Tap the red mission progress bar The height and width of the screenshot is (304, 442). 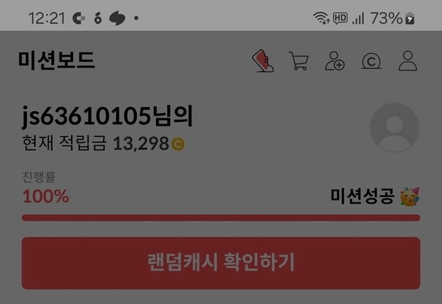click(221, 218)
